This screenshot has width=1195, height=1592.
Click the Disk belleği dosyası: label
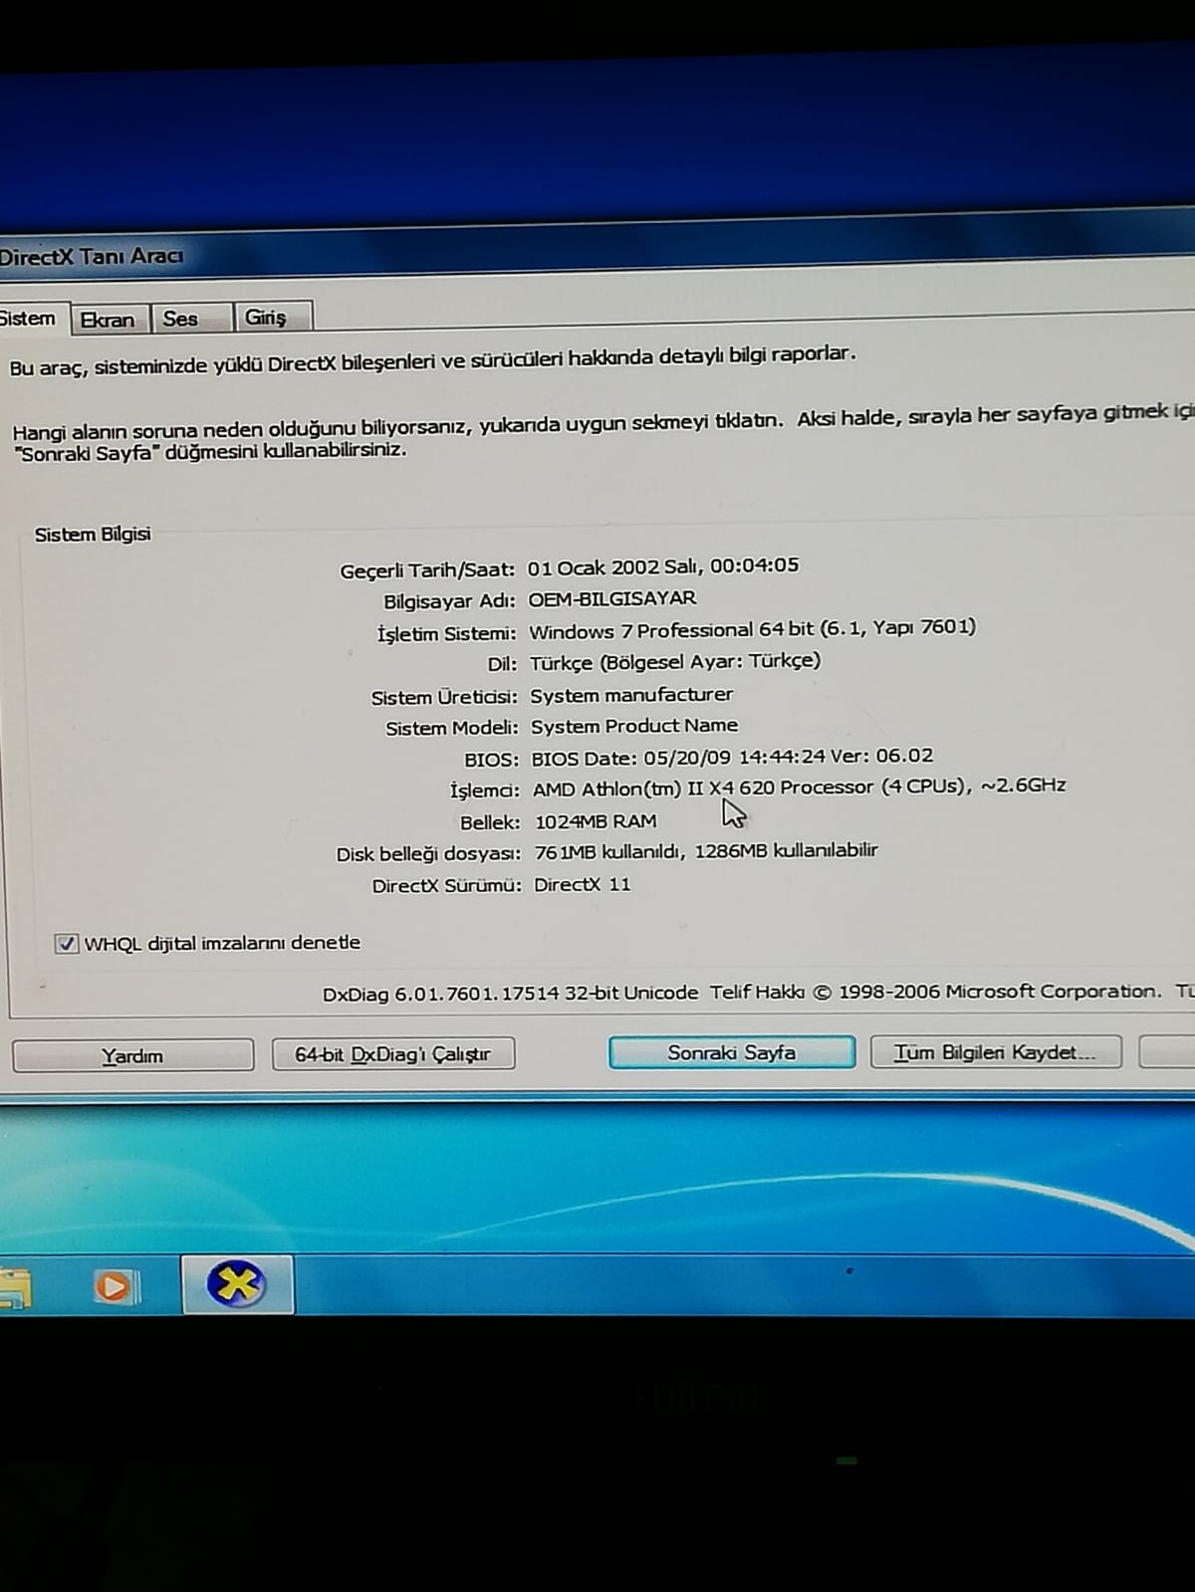428,854
